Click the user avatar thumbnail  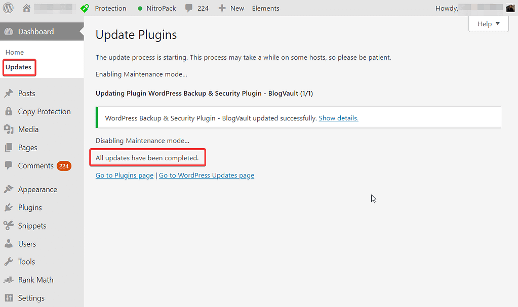[510, 8]
